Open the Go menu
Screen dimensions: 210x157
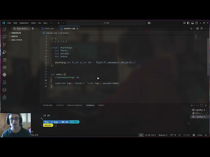pos(40,23)
